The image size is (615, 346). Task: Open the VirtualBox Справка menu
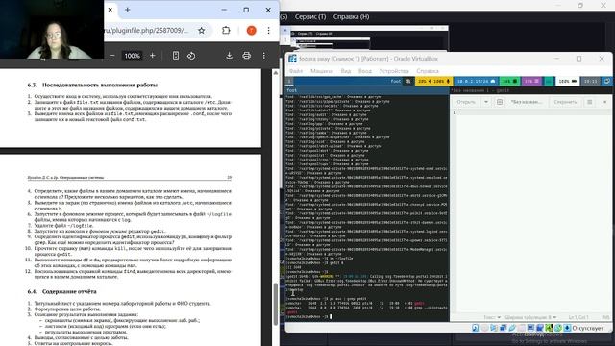pos(428,71)
